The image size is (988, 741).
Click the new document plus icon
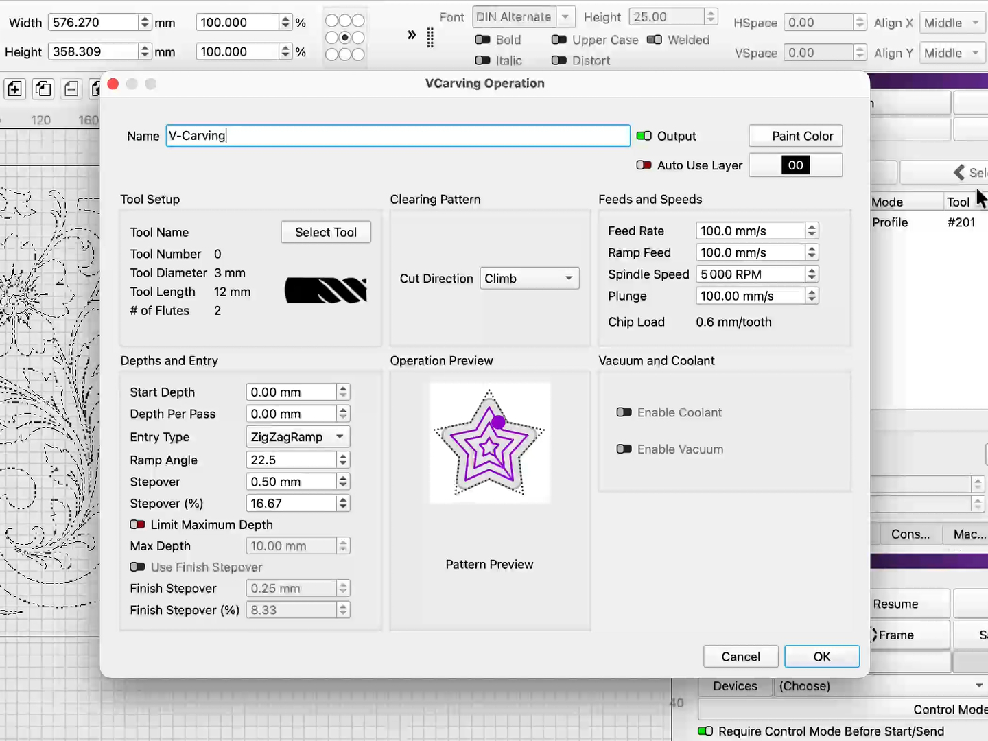[x=14, y=89]
